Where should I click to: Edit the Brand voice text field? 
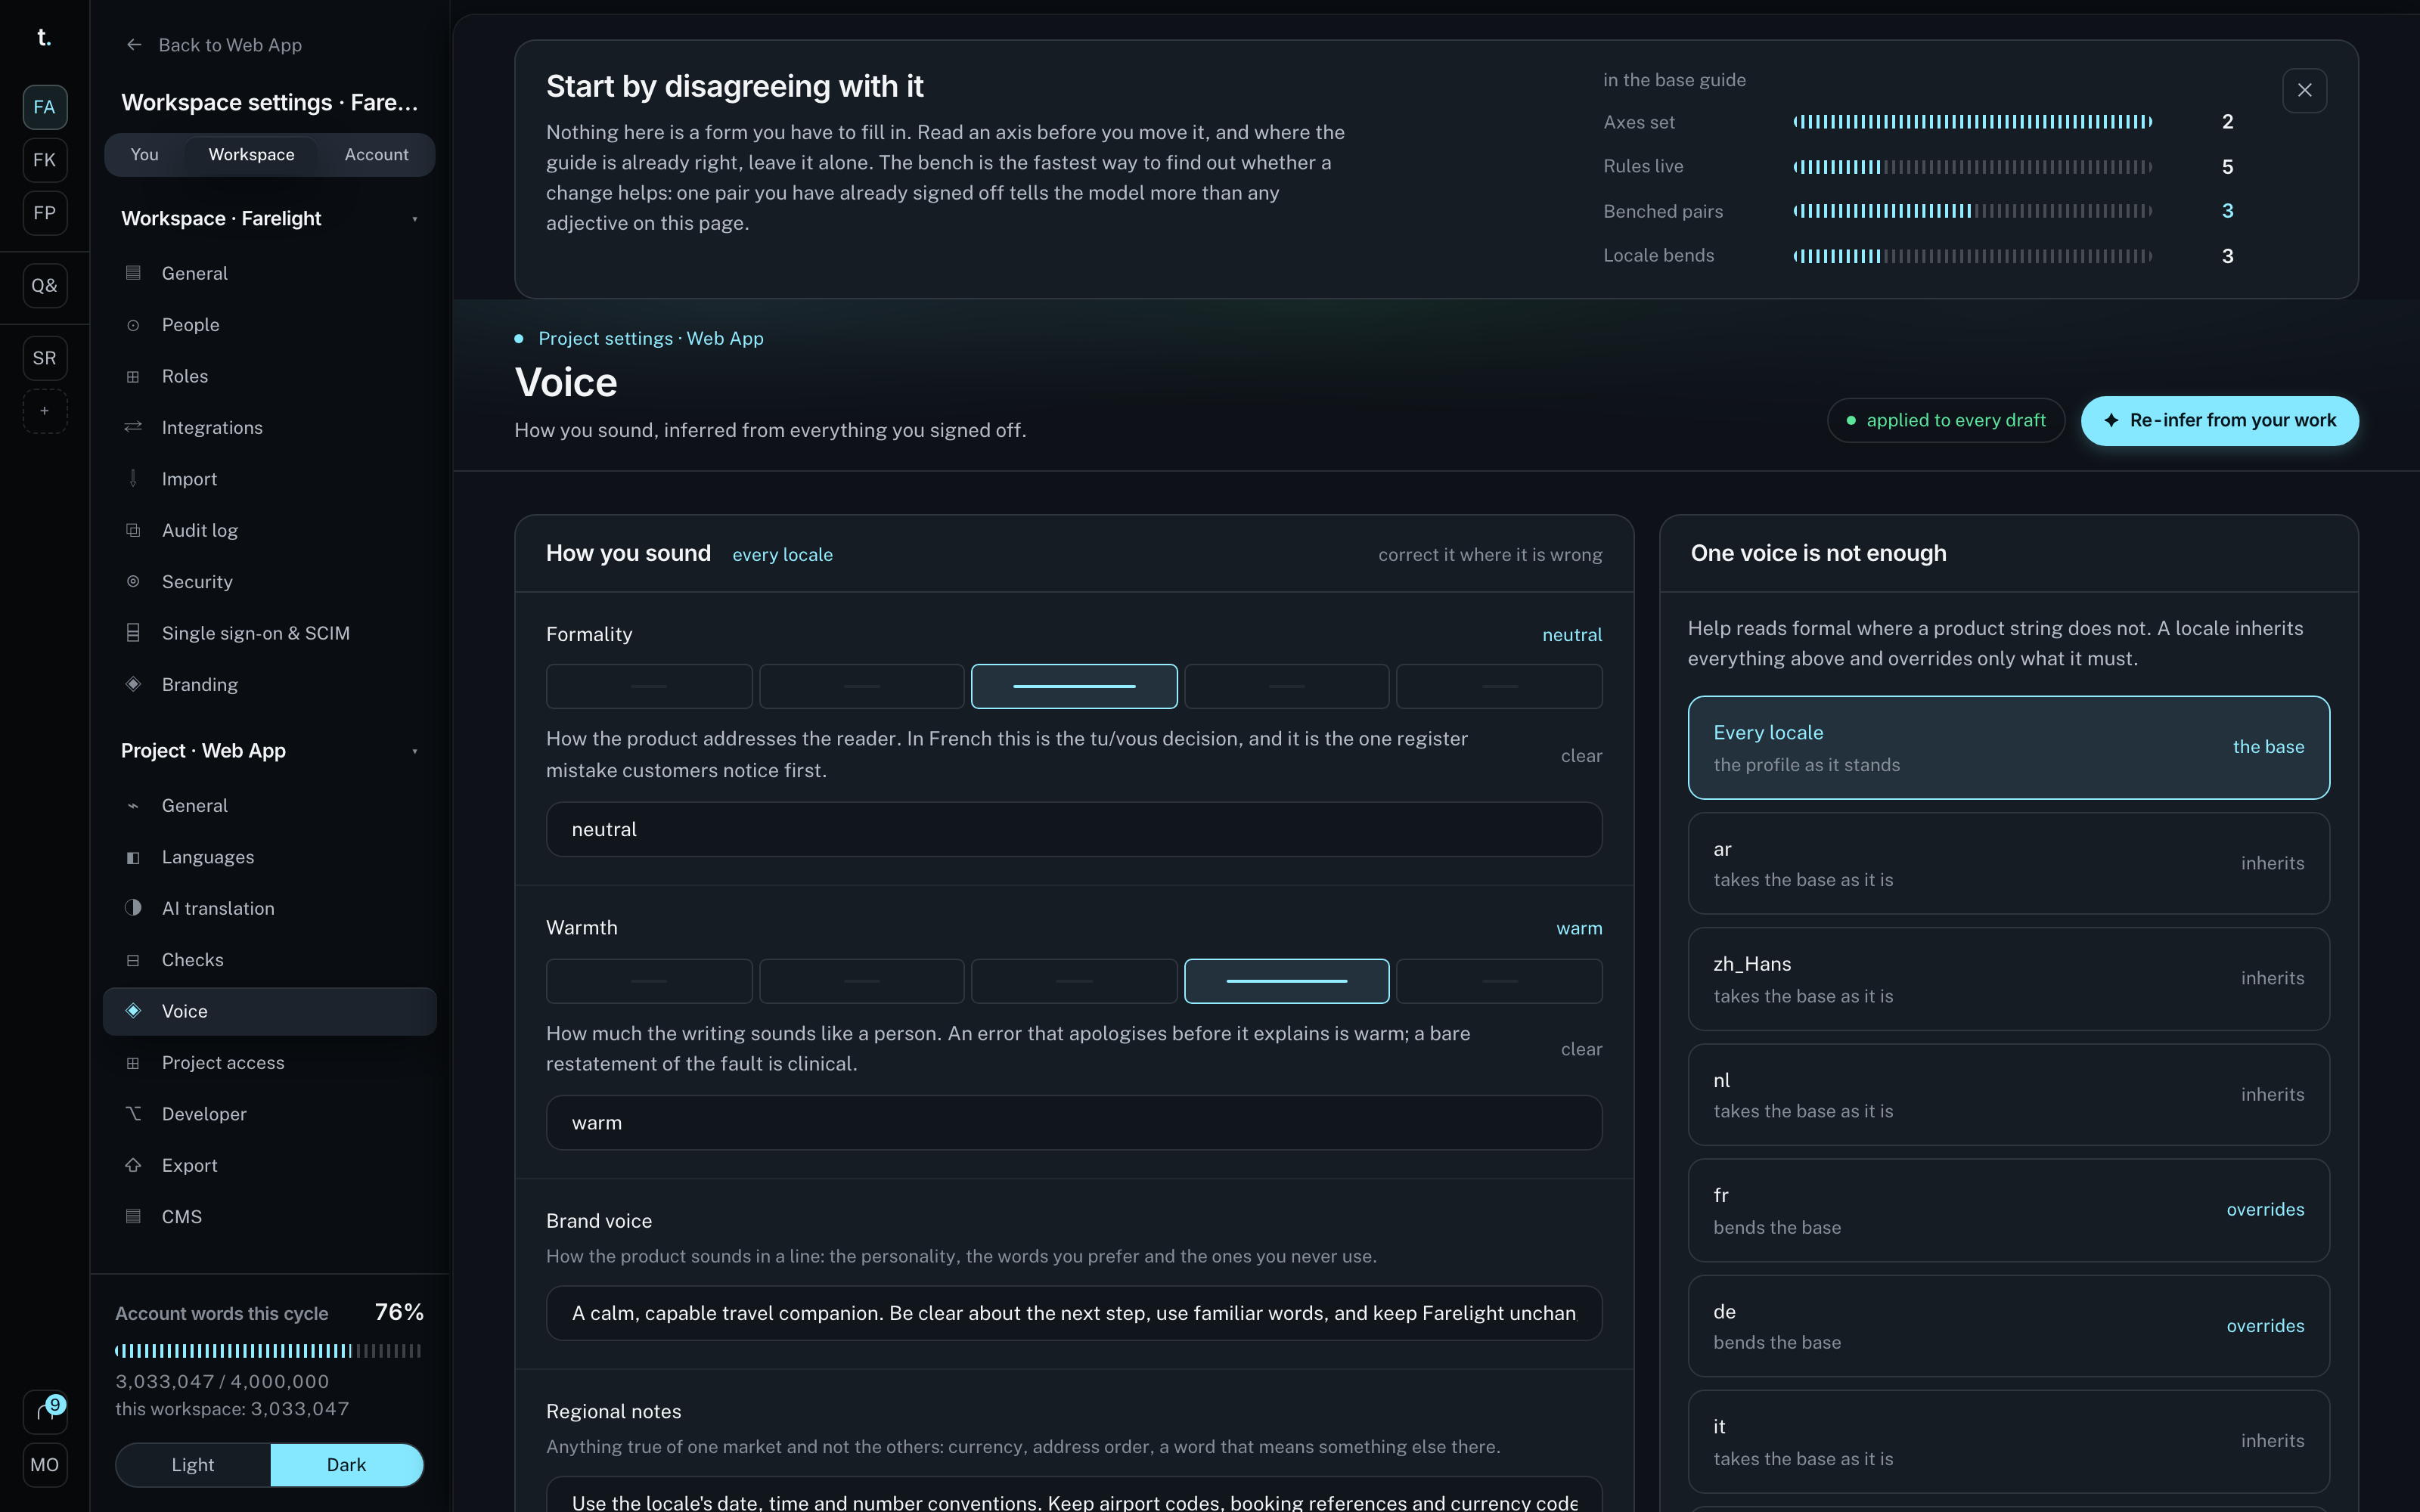(1074, 1313)
